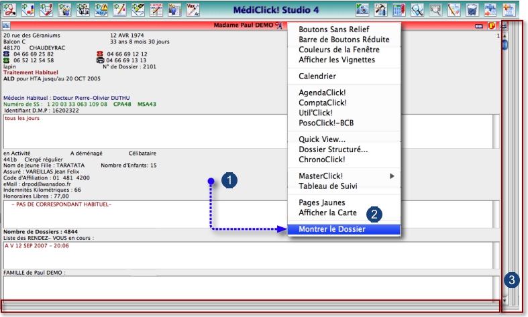Viewport: 528px width, 317px height.
Task: Click the small icon left of red title bar
Action: point(6,25)
